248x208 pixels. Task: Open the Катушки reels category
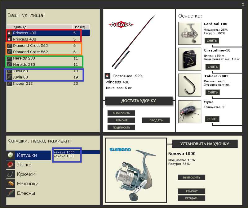pyautogui.click(x=29, y=155)
